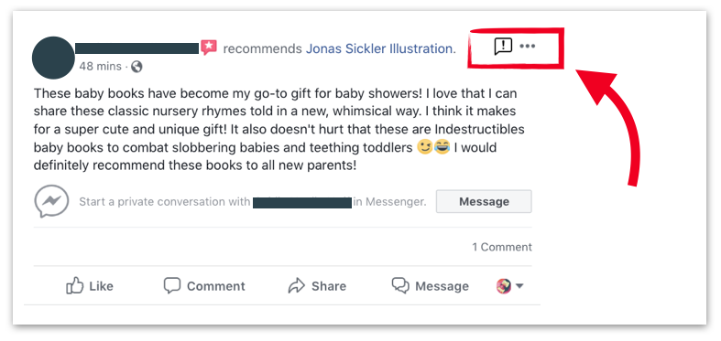
Task: Click the redacted reviewer name at top
Action: click(137, 48)
